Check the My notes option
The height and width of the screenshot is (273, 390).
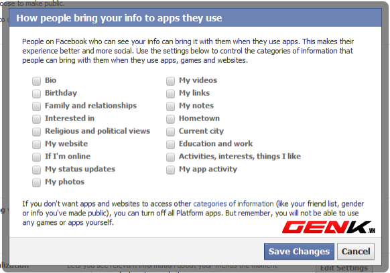(x=170, y=106)
